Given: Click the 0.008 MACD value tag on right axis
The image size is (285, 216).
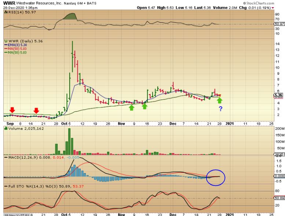Looking at the screenshot, I should [279, 176].
